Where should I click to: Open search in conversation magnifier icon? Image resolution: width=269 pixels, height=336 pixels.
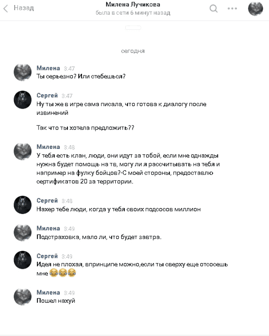coord(213,8)
